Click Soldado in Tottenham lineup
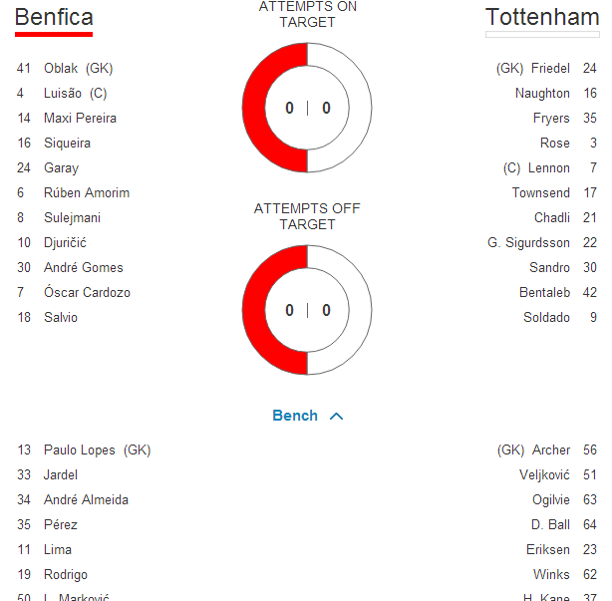Viewport: 612px width, 601px height. [546, 318]
